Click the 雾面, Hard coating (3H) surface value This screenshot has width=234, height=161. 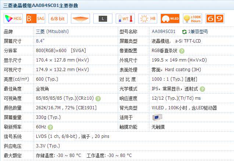pos(176,70)
